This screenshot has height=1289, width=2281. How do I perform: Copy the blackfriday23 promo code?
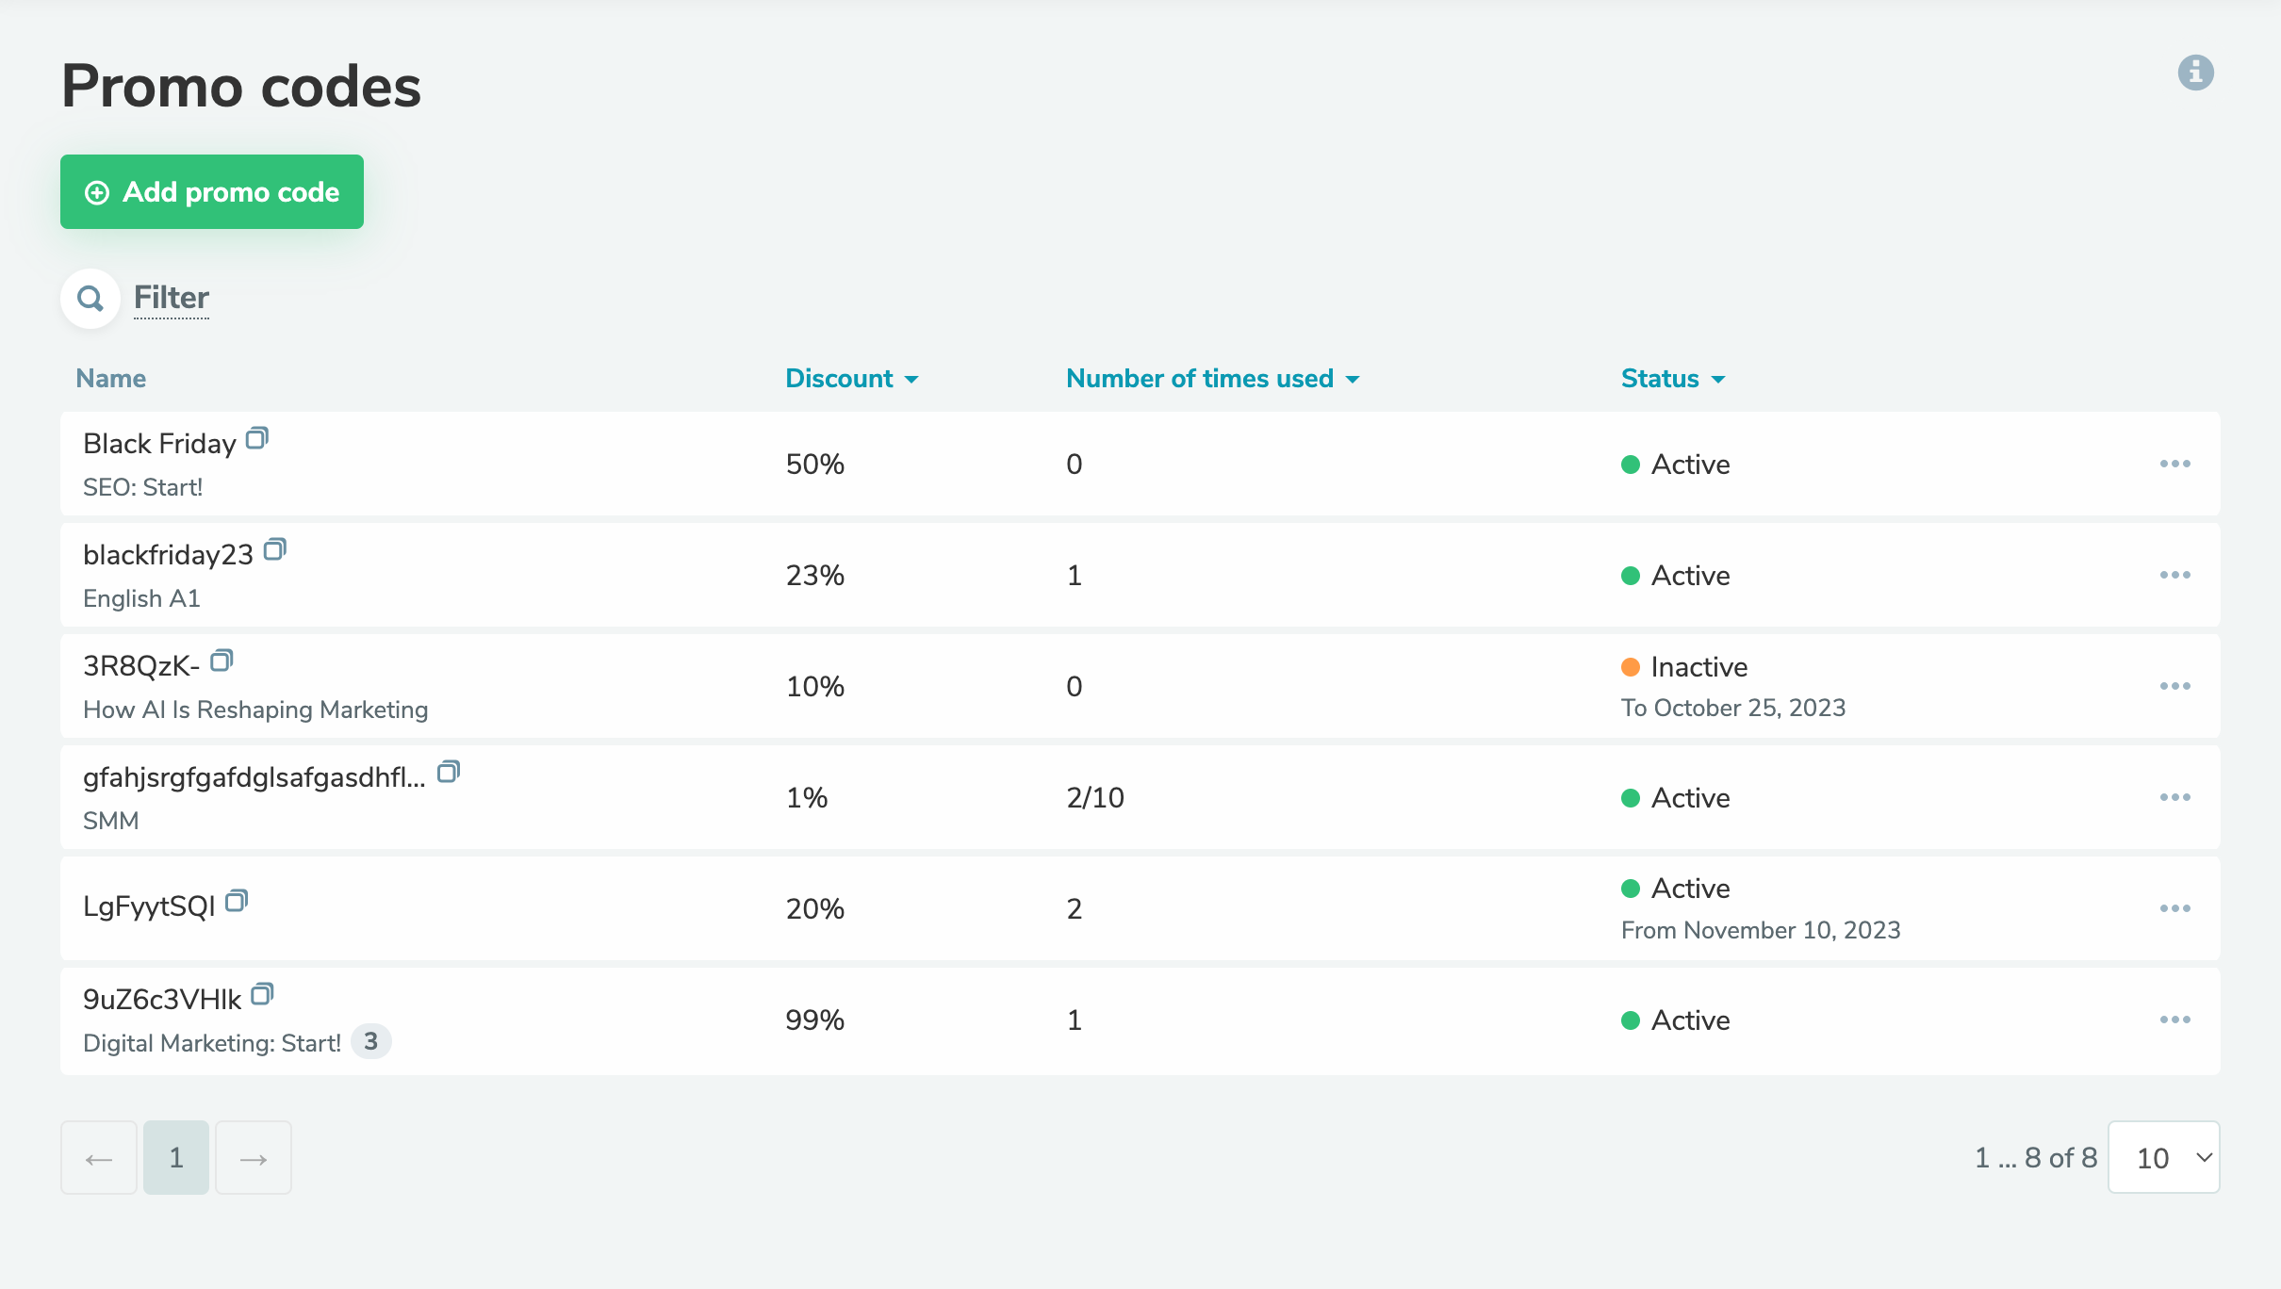pos(274,550)
